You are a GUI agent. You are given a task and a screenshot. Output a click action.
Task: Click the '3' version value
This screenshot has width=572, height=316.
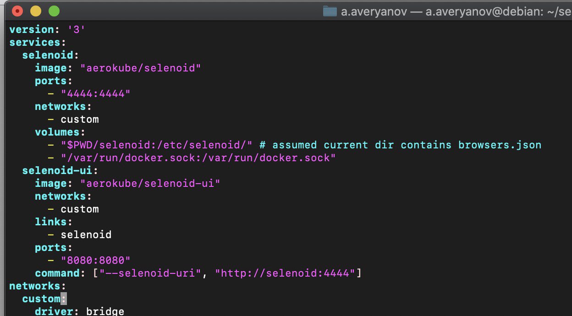click(77, 30)
